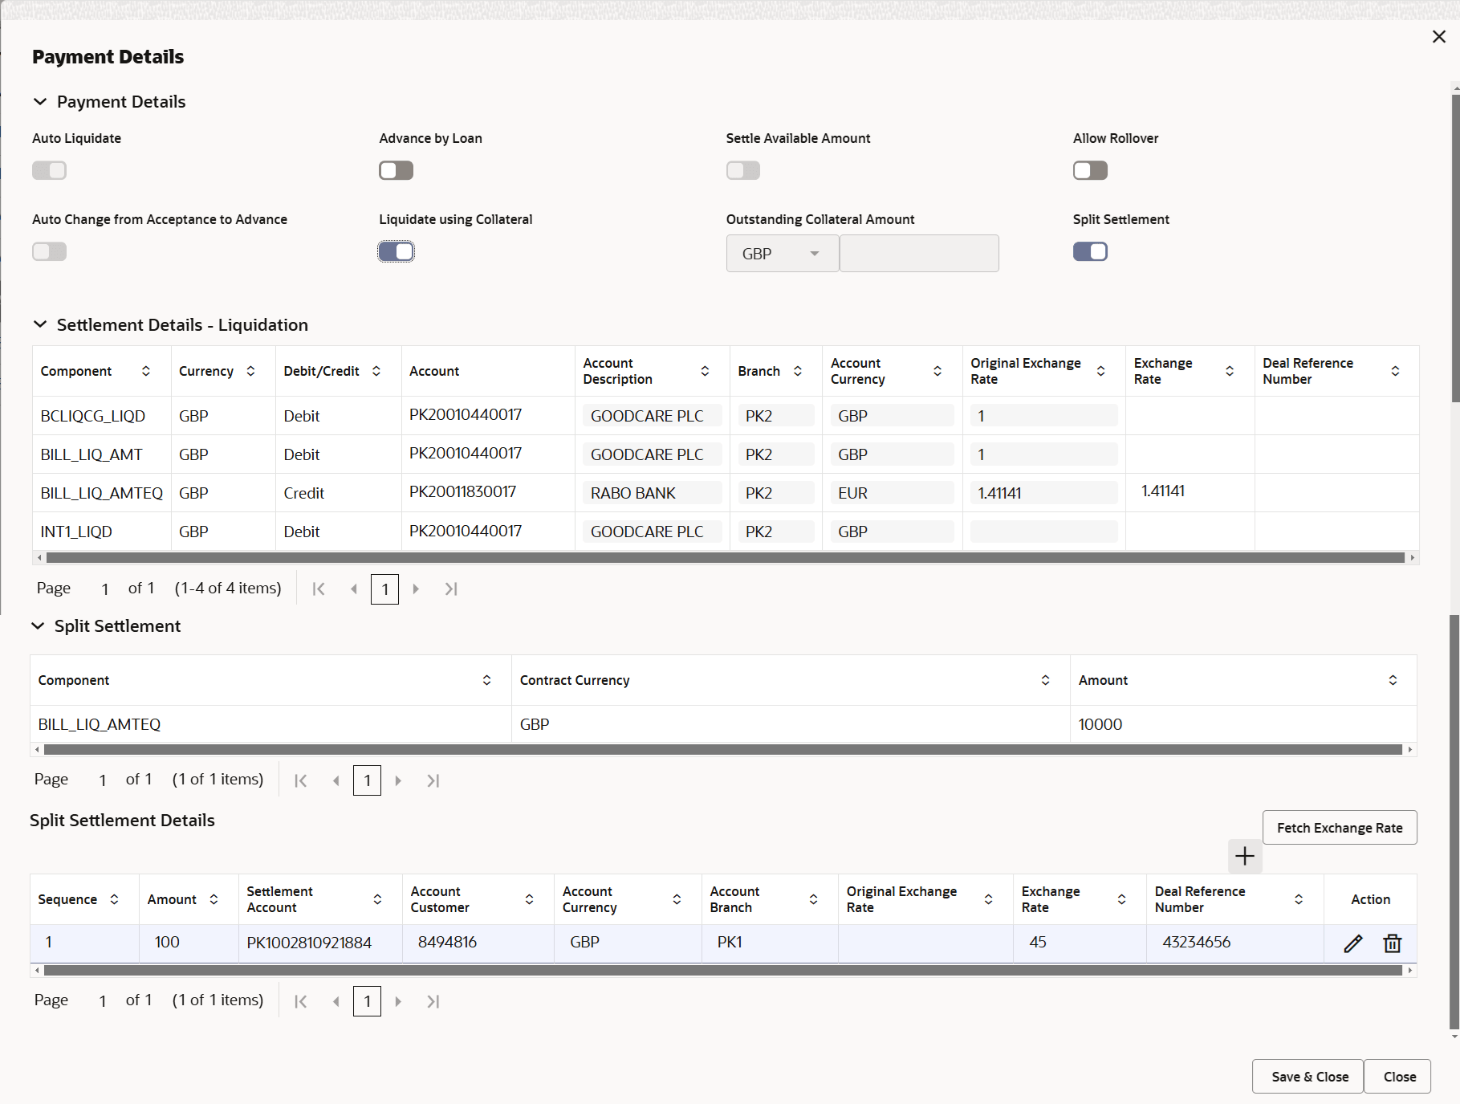Go to first page in Split Settlement pagination
The height and width of the screenshot is (1104, 1460).
coord(301,780)
